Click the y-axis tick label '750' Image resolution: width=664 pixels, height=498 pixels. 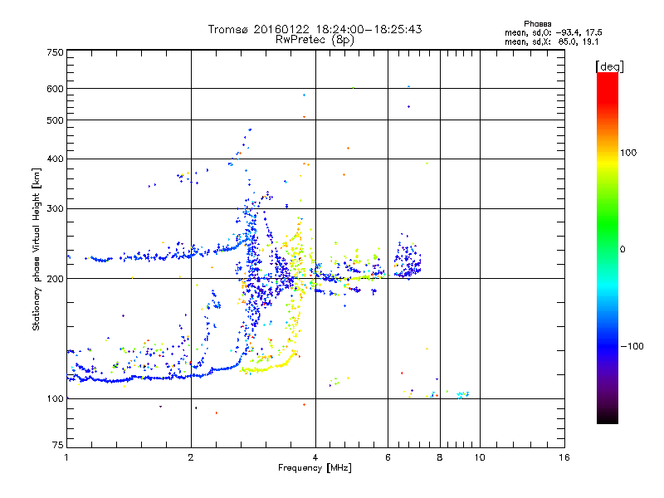(x=55, y=52)
